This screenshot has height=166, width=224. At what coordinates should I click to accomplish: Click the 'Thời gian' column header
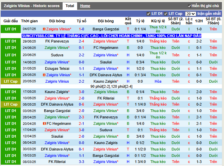pyautogui.click(x=29, y=21)
